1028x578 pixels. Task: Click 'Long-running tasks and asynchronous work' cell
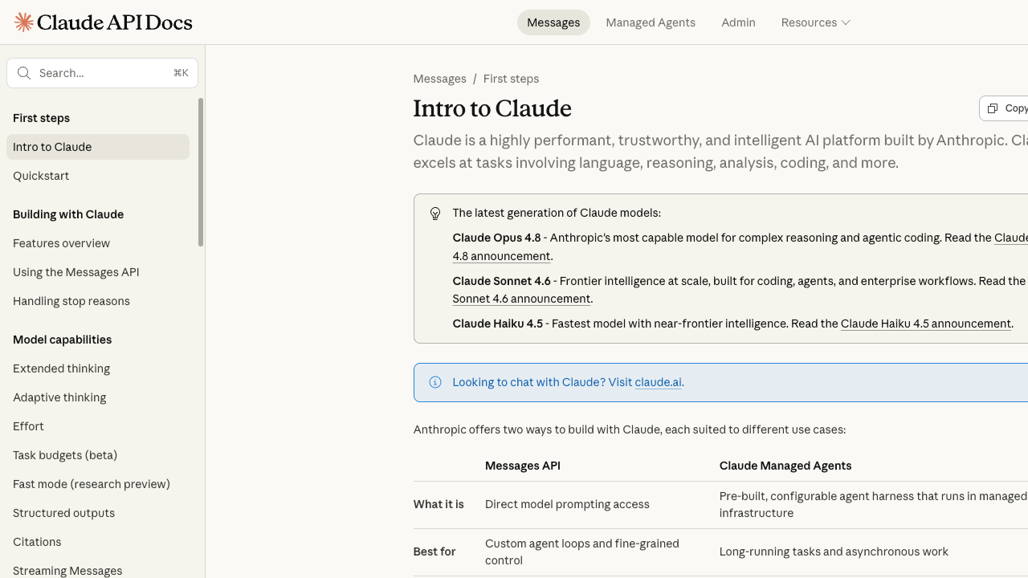(x=834, y=552)
